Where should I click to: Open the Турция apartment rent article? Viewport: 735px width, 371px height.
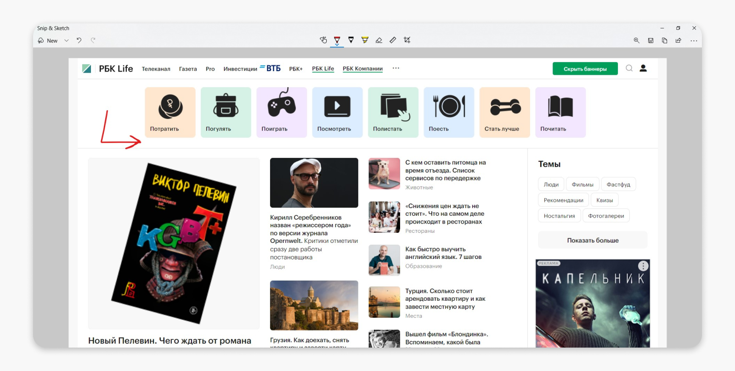click(445, 299)
